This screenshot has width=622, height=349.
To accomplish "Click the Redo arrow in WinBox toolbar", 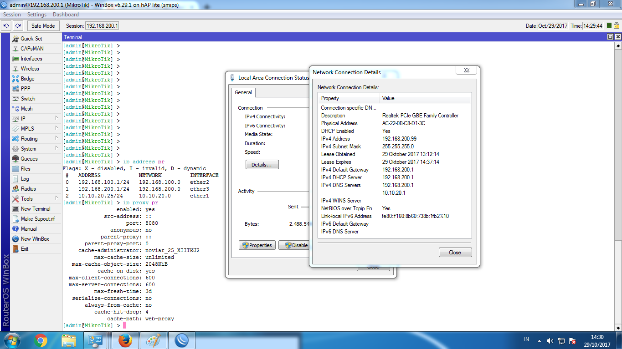I will pyautogui.click(x=18, y=26).
